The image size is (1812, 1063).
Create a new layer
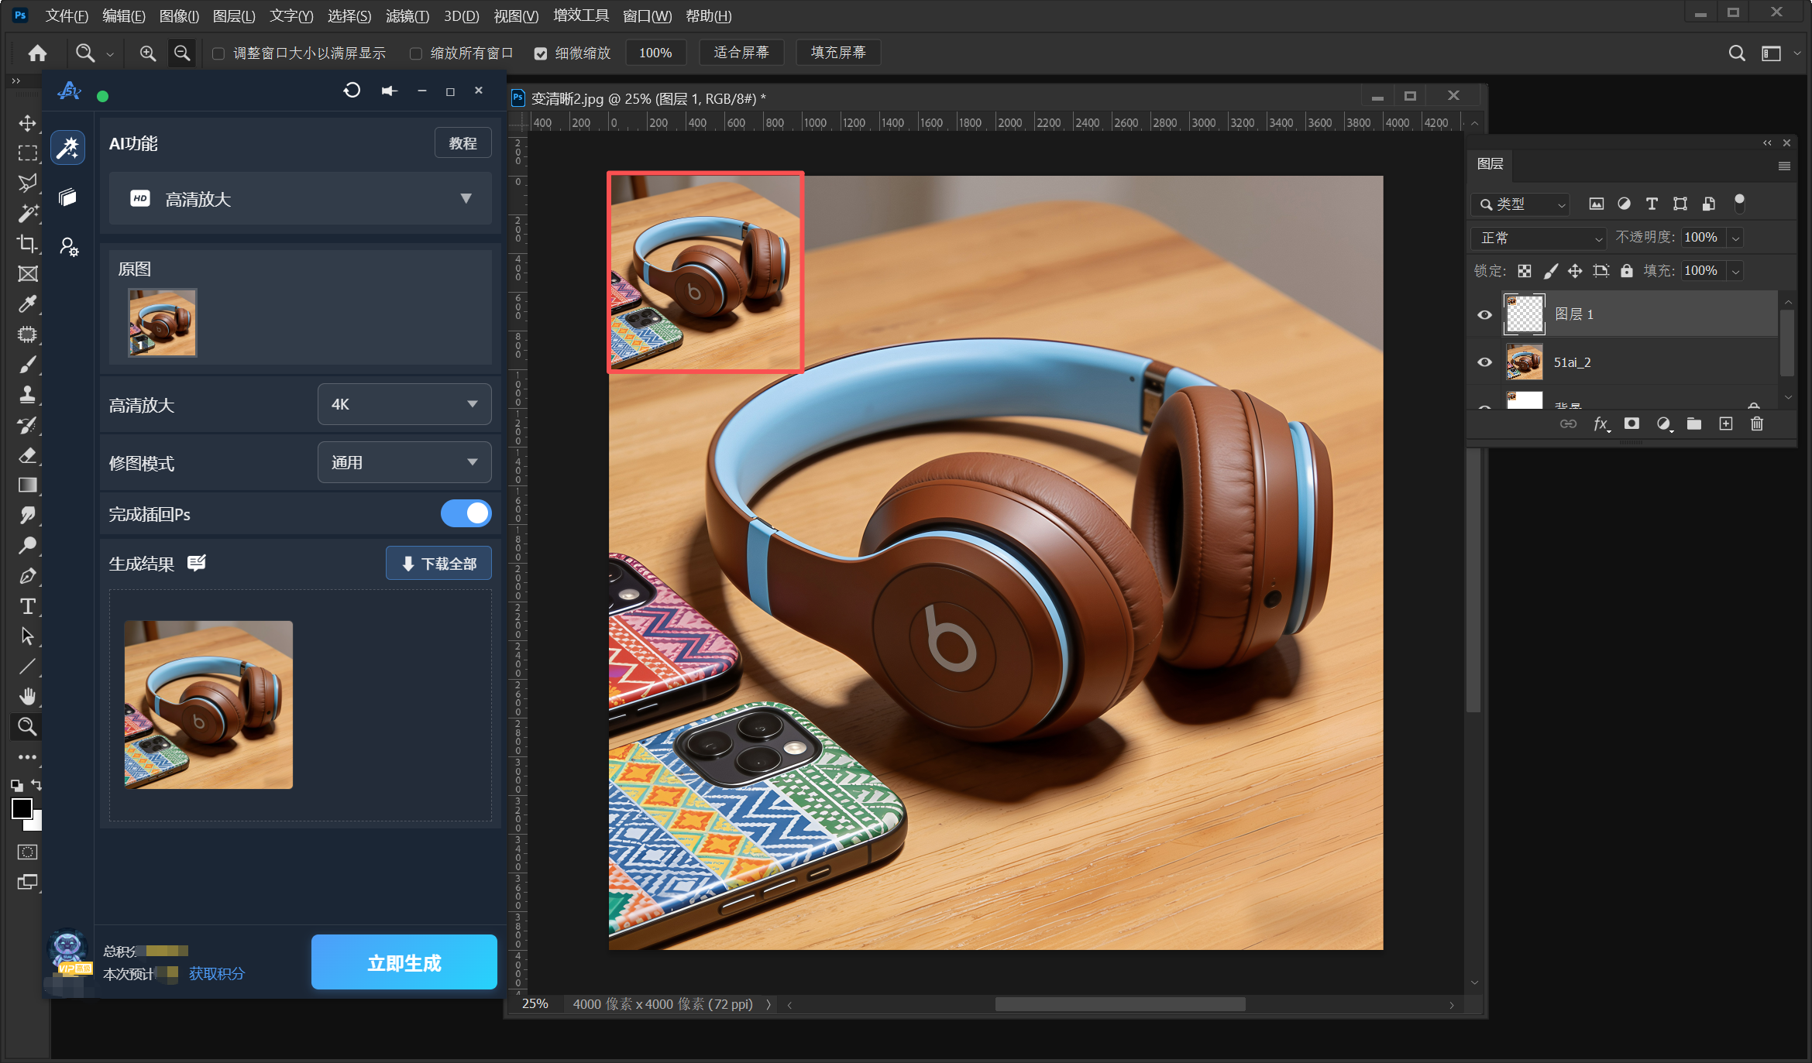(x=1726, y=423)
